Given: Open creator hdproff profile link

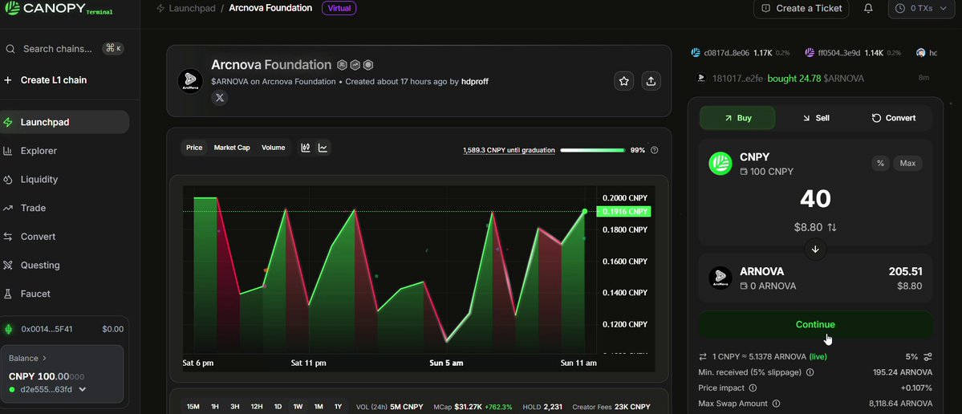Looking at the screenshot, I should (475, 82).
